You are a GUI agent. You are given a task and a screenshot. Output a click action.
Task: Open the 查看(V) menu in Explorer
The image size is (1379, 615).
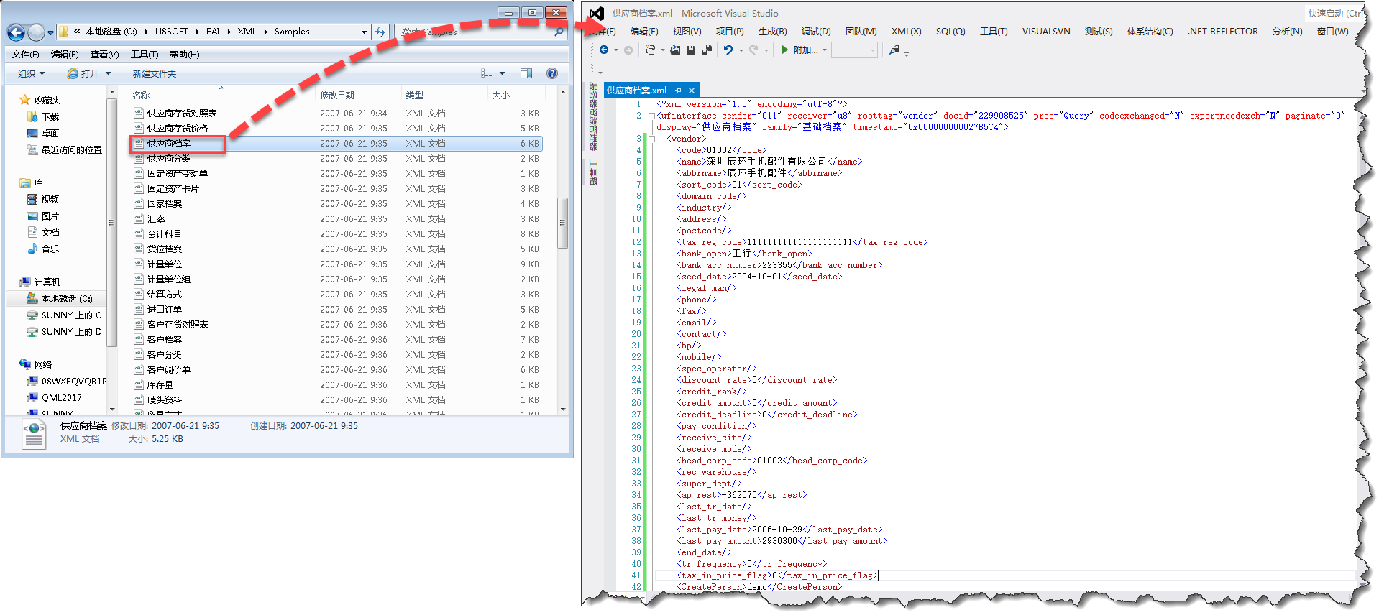[104, 55]
